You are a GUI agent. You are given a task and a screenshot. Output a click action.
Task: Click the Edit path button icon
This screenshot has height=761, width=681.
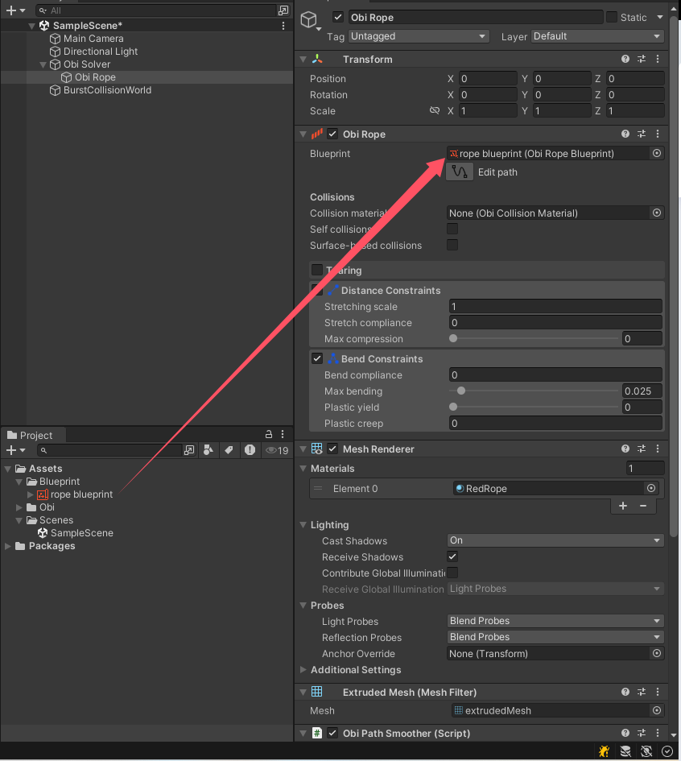pos(460,172)
